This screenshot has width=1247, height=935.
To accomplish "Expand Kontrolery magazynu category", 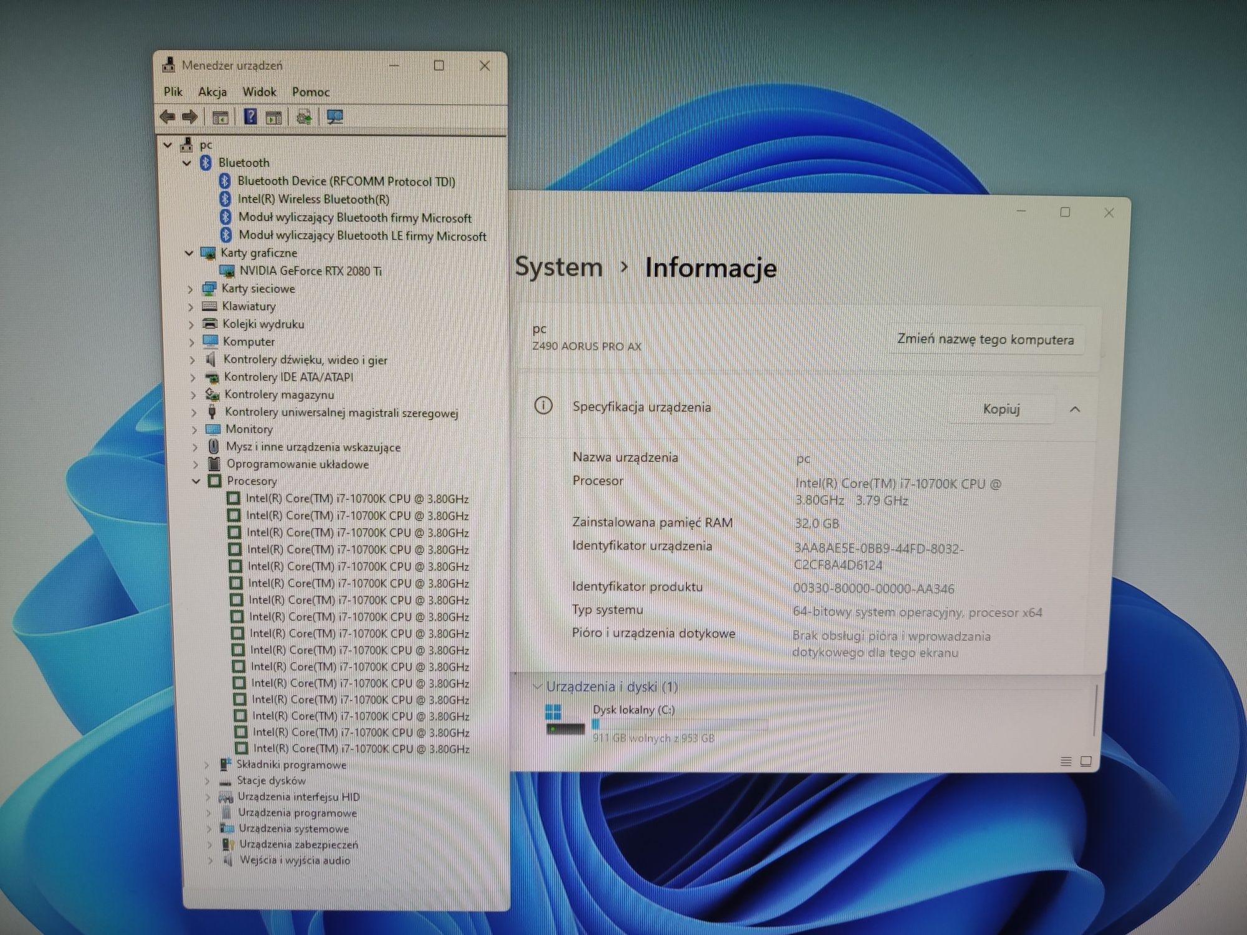I will point(193,395).
